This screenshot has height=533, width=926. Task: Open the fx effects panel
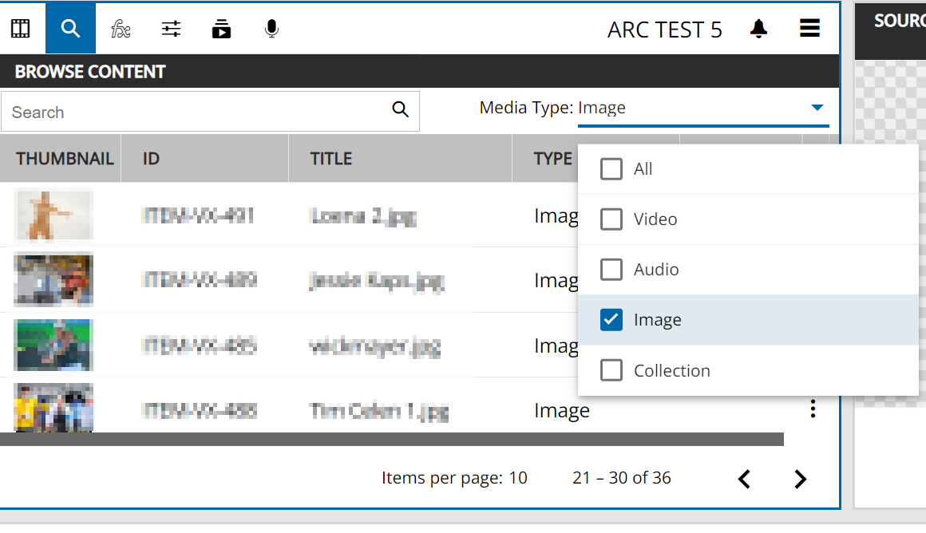[x=121, y=29]
